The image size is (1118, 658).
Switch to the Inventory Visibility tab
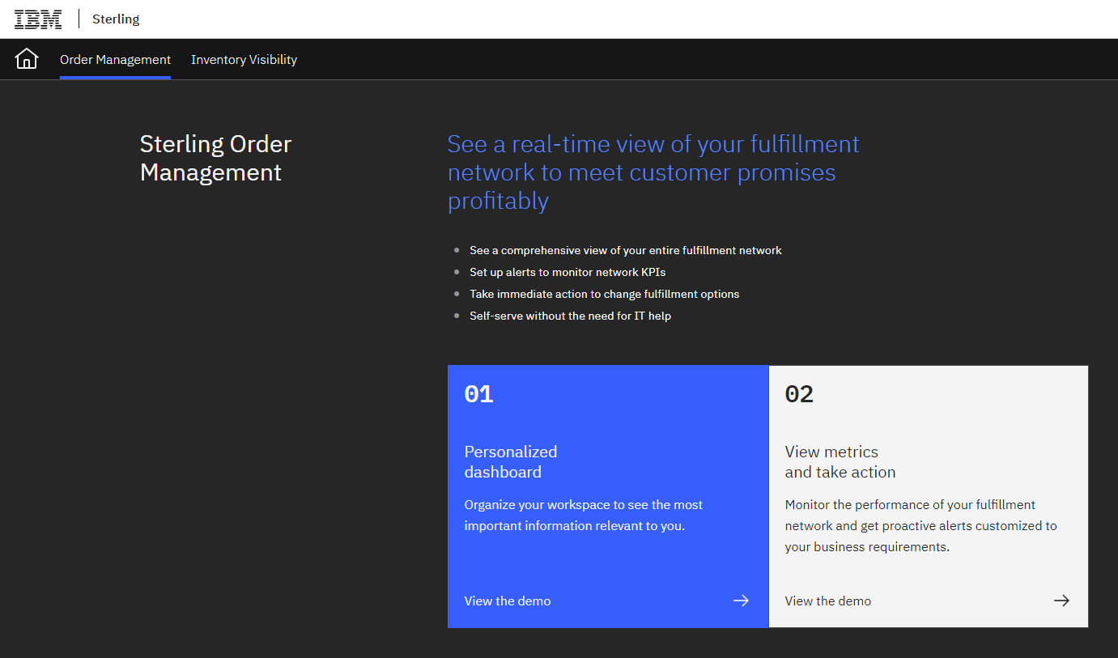click(244, 59)
